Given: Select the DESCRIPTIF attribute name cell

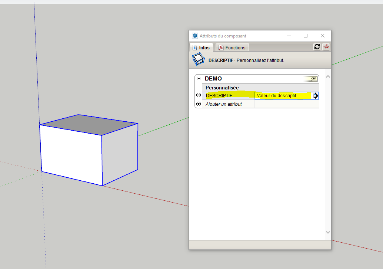Looking at the screenshot, I should pos(229,95).
